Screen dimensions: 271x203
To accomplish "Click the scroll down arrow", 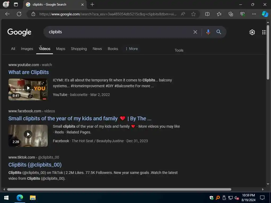I will click(x=268, y=184).
